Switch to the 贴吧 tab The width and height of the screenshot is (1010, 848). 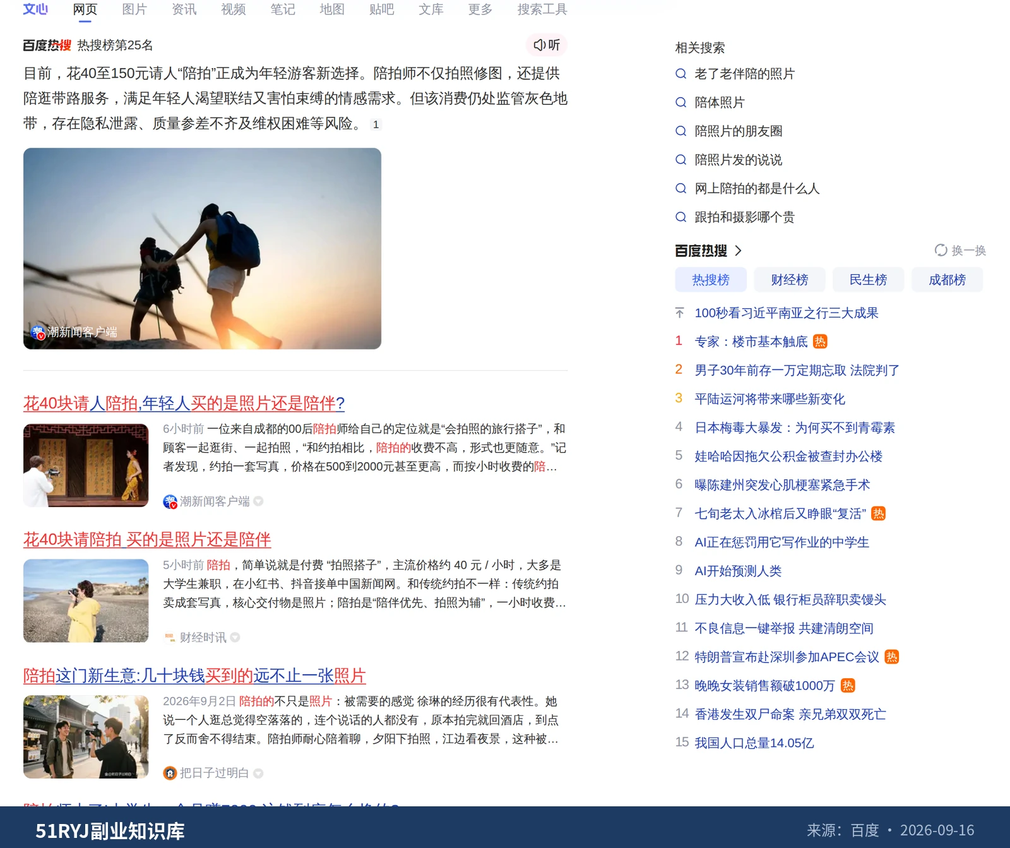tap(381, 9)
